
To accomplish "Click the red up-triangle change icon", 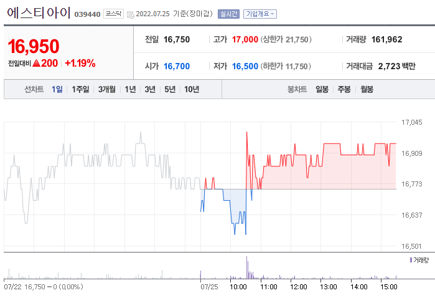I will (x=37, y=63).
